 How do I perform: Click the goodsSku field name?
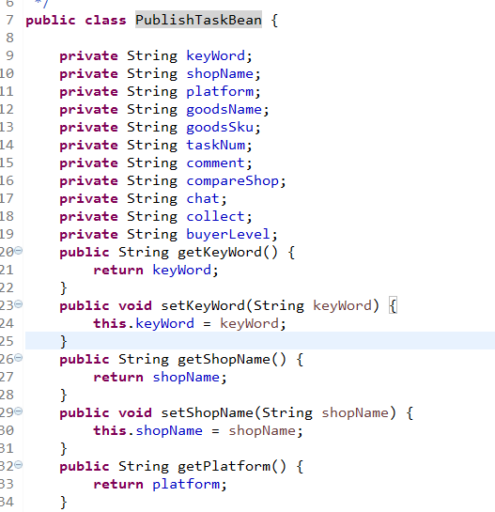(x=220, y=128)
